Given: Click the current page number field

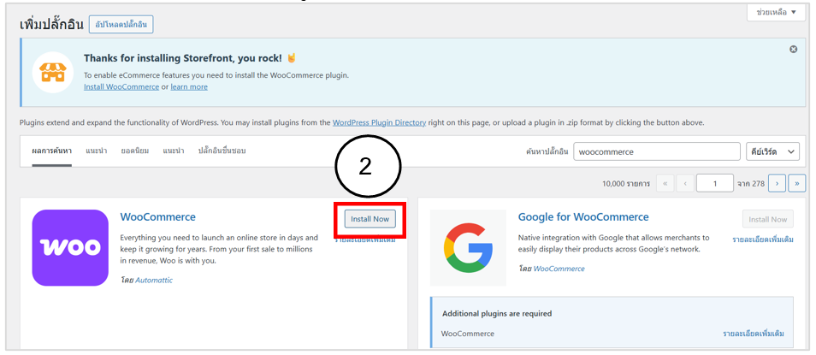Looking at the screenshot, I should 714,183.
